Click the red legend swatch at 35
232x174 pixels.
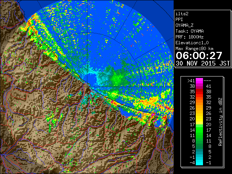pyautogui.click(x=199, y=92)
